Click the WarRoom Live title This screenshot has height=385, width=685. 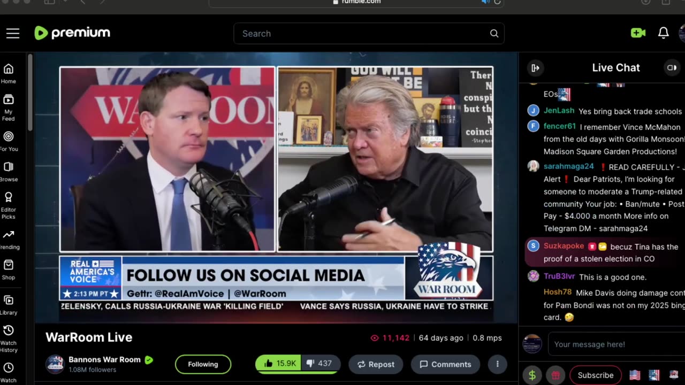point(89,337)
